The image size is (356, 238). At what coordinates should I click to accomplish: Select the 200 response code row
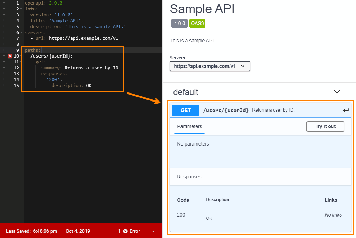point(181,215)
